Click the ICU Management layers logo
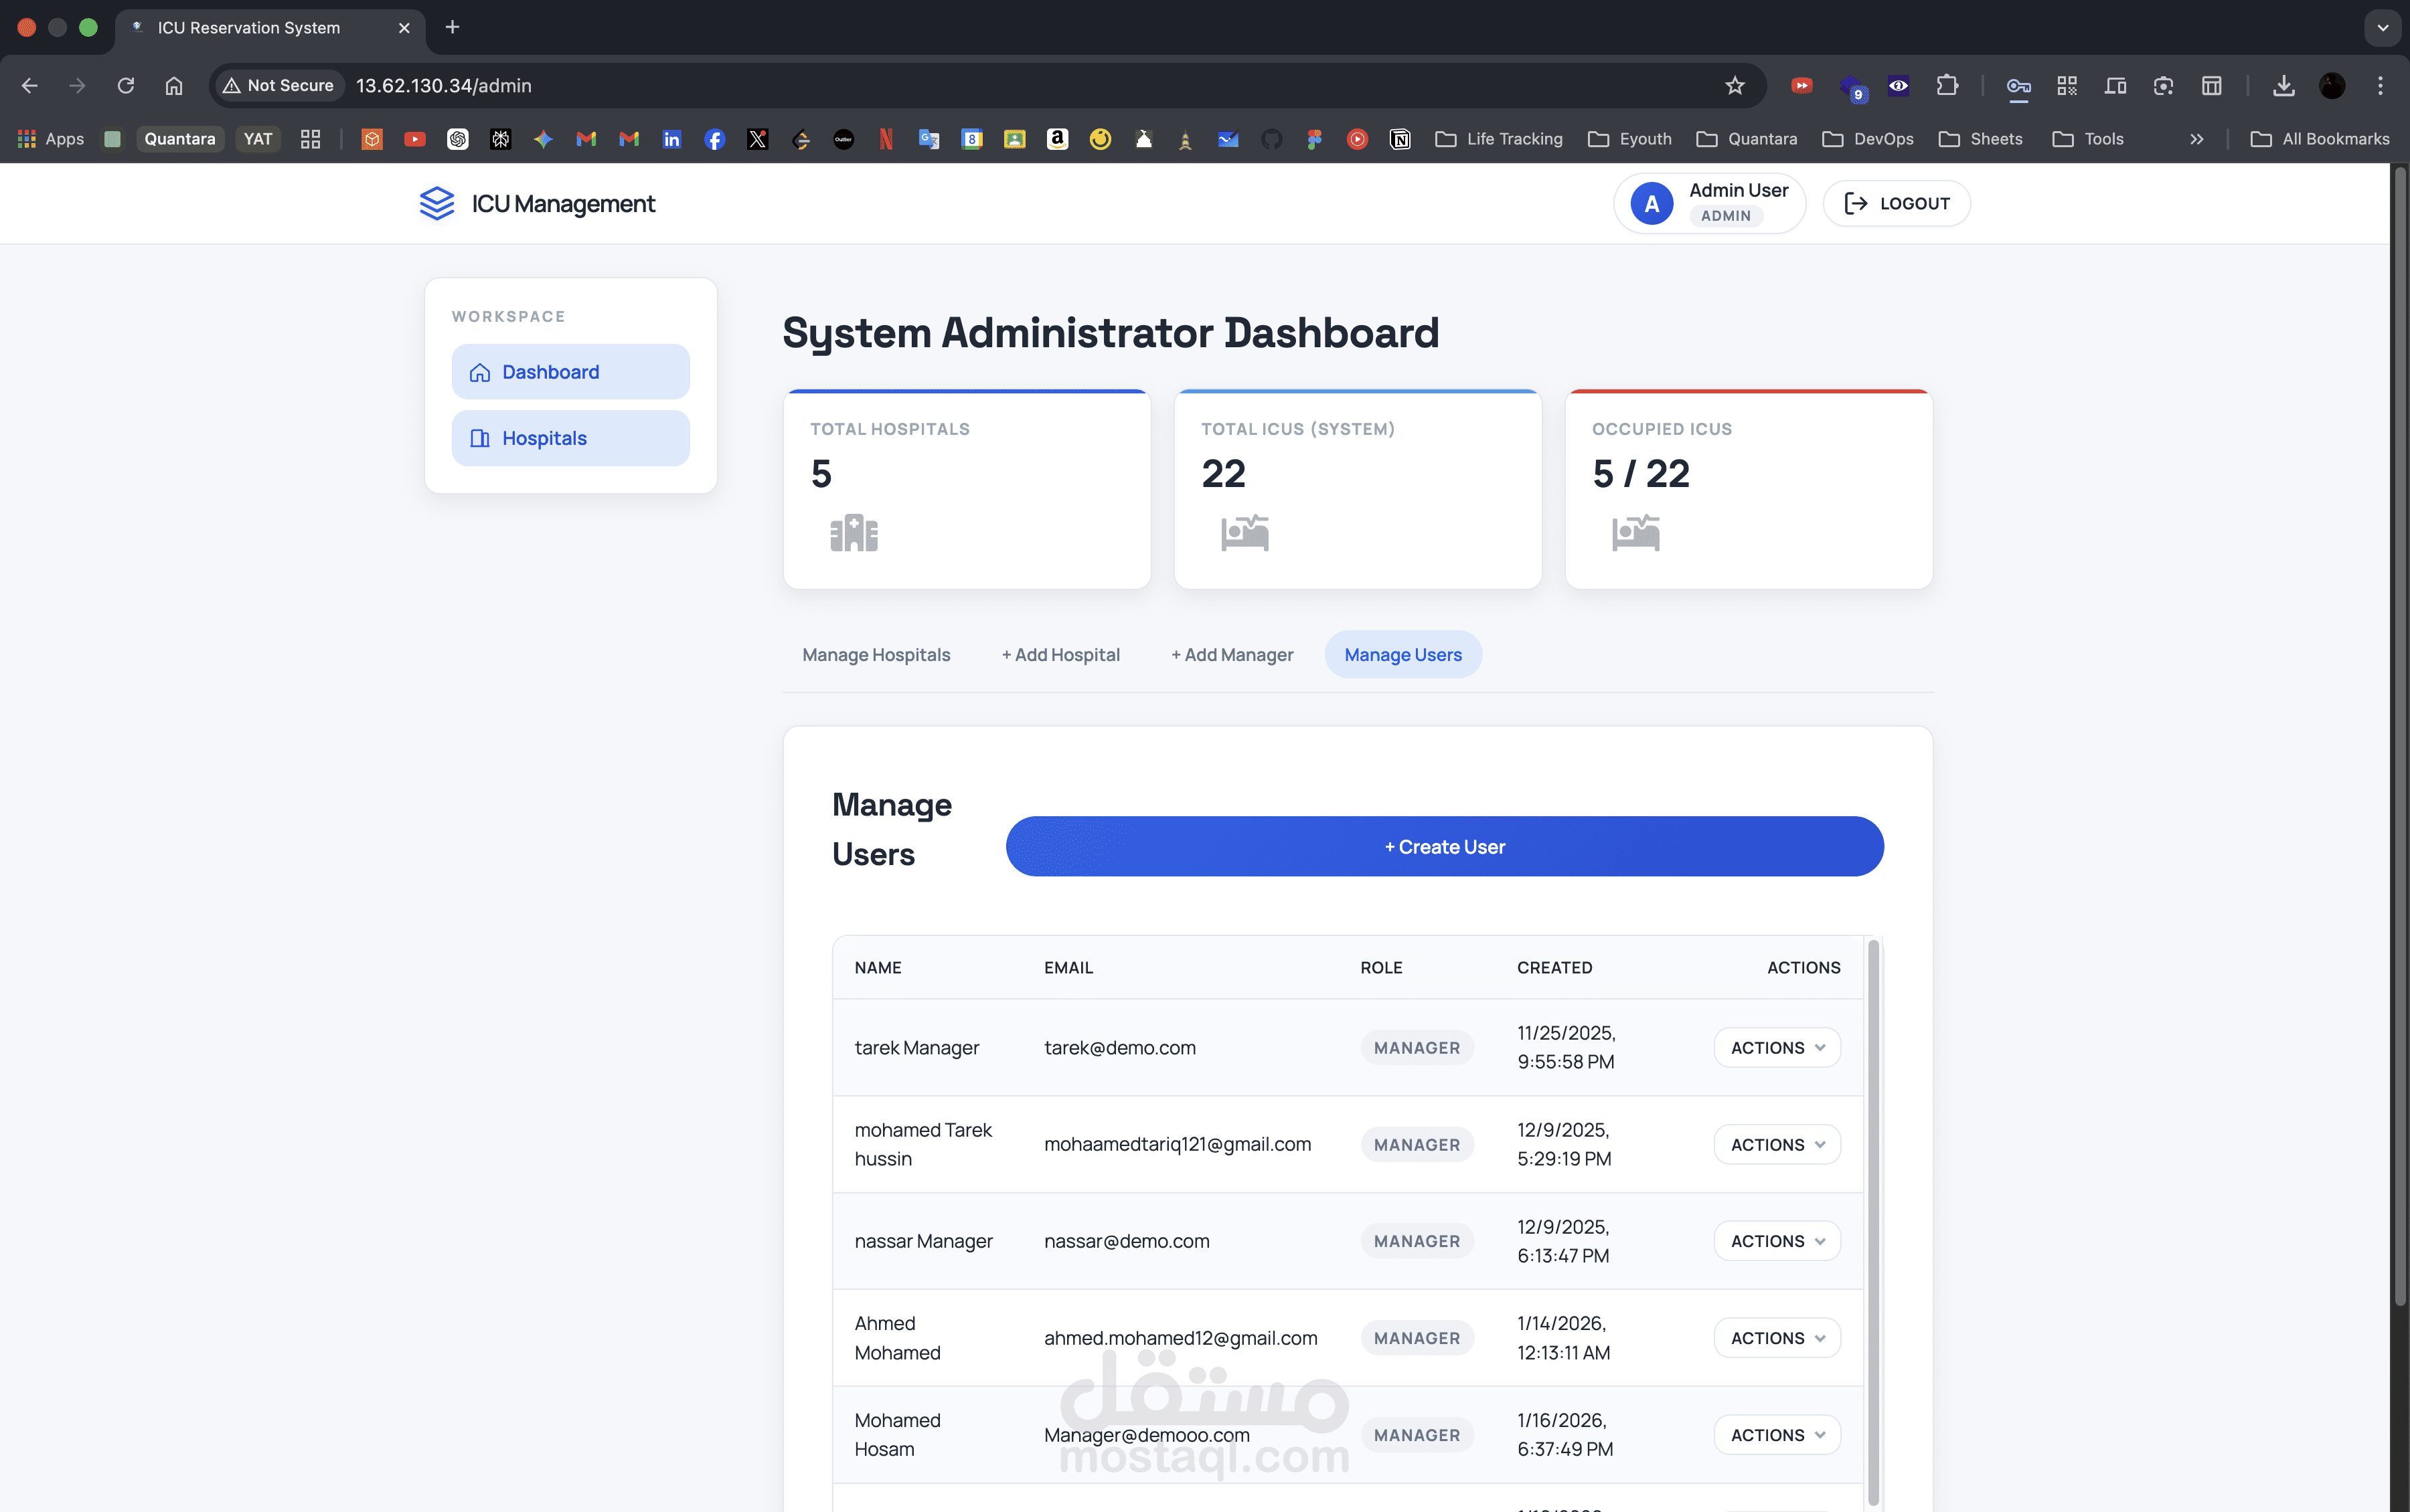This screenshot has width=2410, height=1512. [x=436, y=204]
